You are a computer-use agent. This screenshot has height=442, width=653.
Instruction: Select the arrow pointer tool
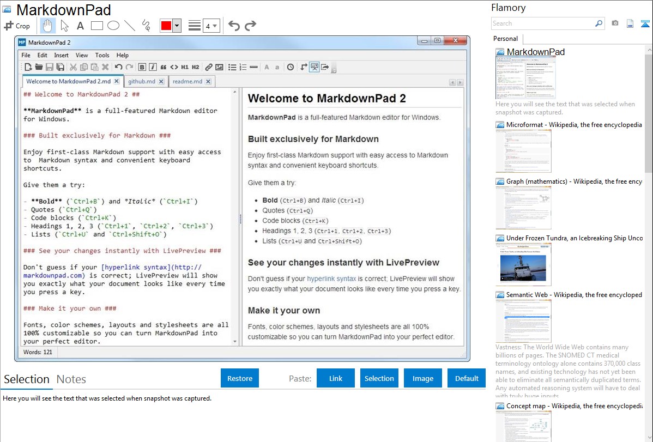[x=64, y=26]
